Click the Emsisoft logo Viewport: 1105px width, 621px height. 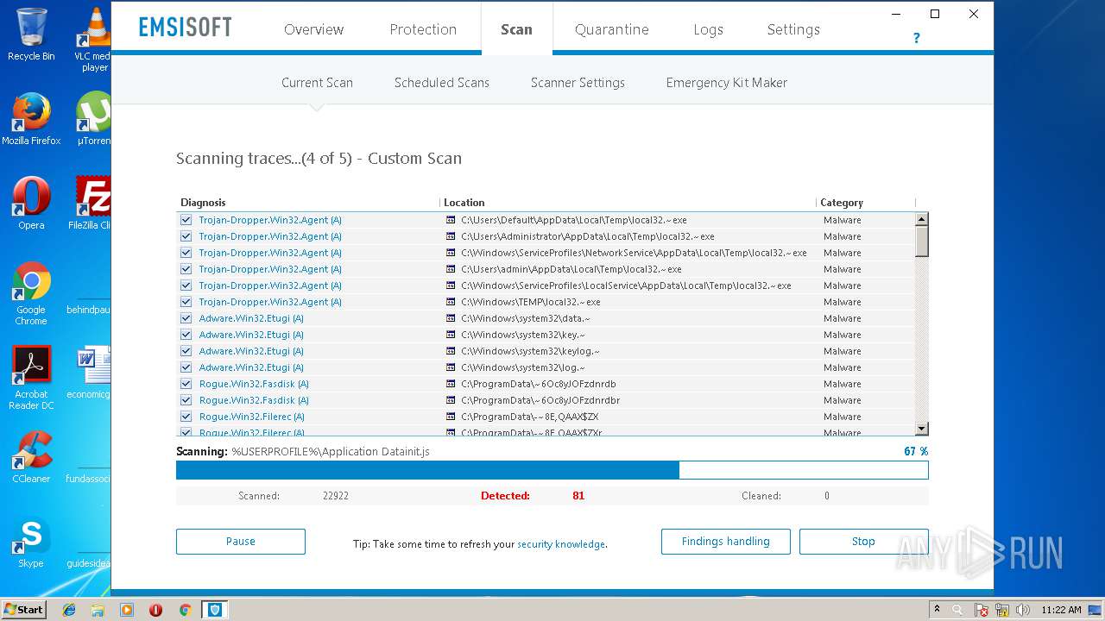click(x=186, y=28)
